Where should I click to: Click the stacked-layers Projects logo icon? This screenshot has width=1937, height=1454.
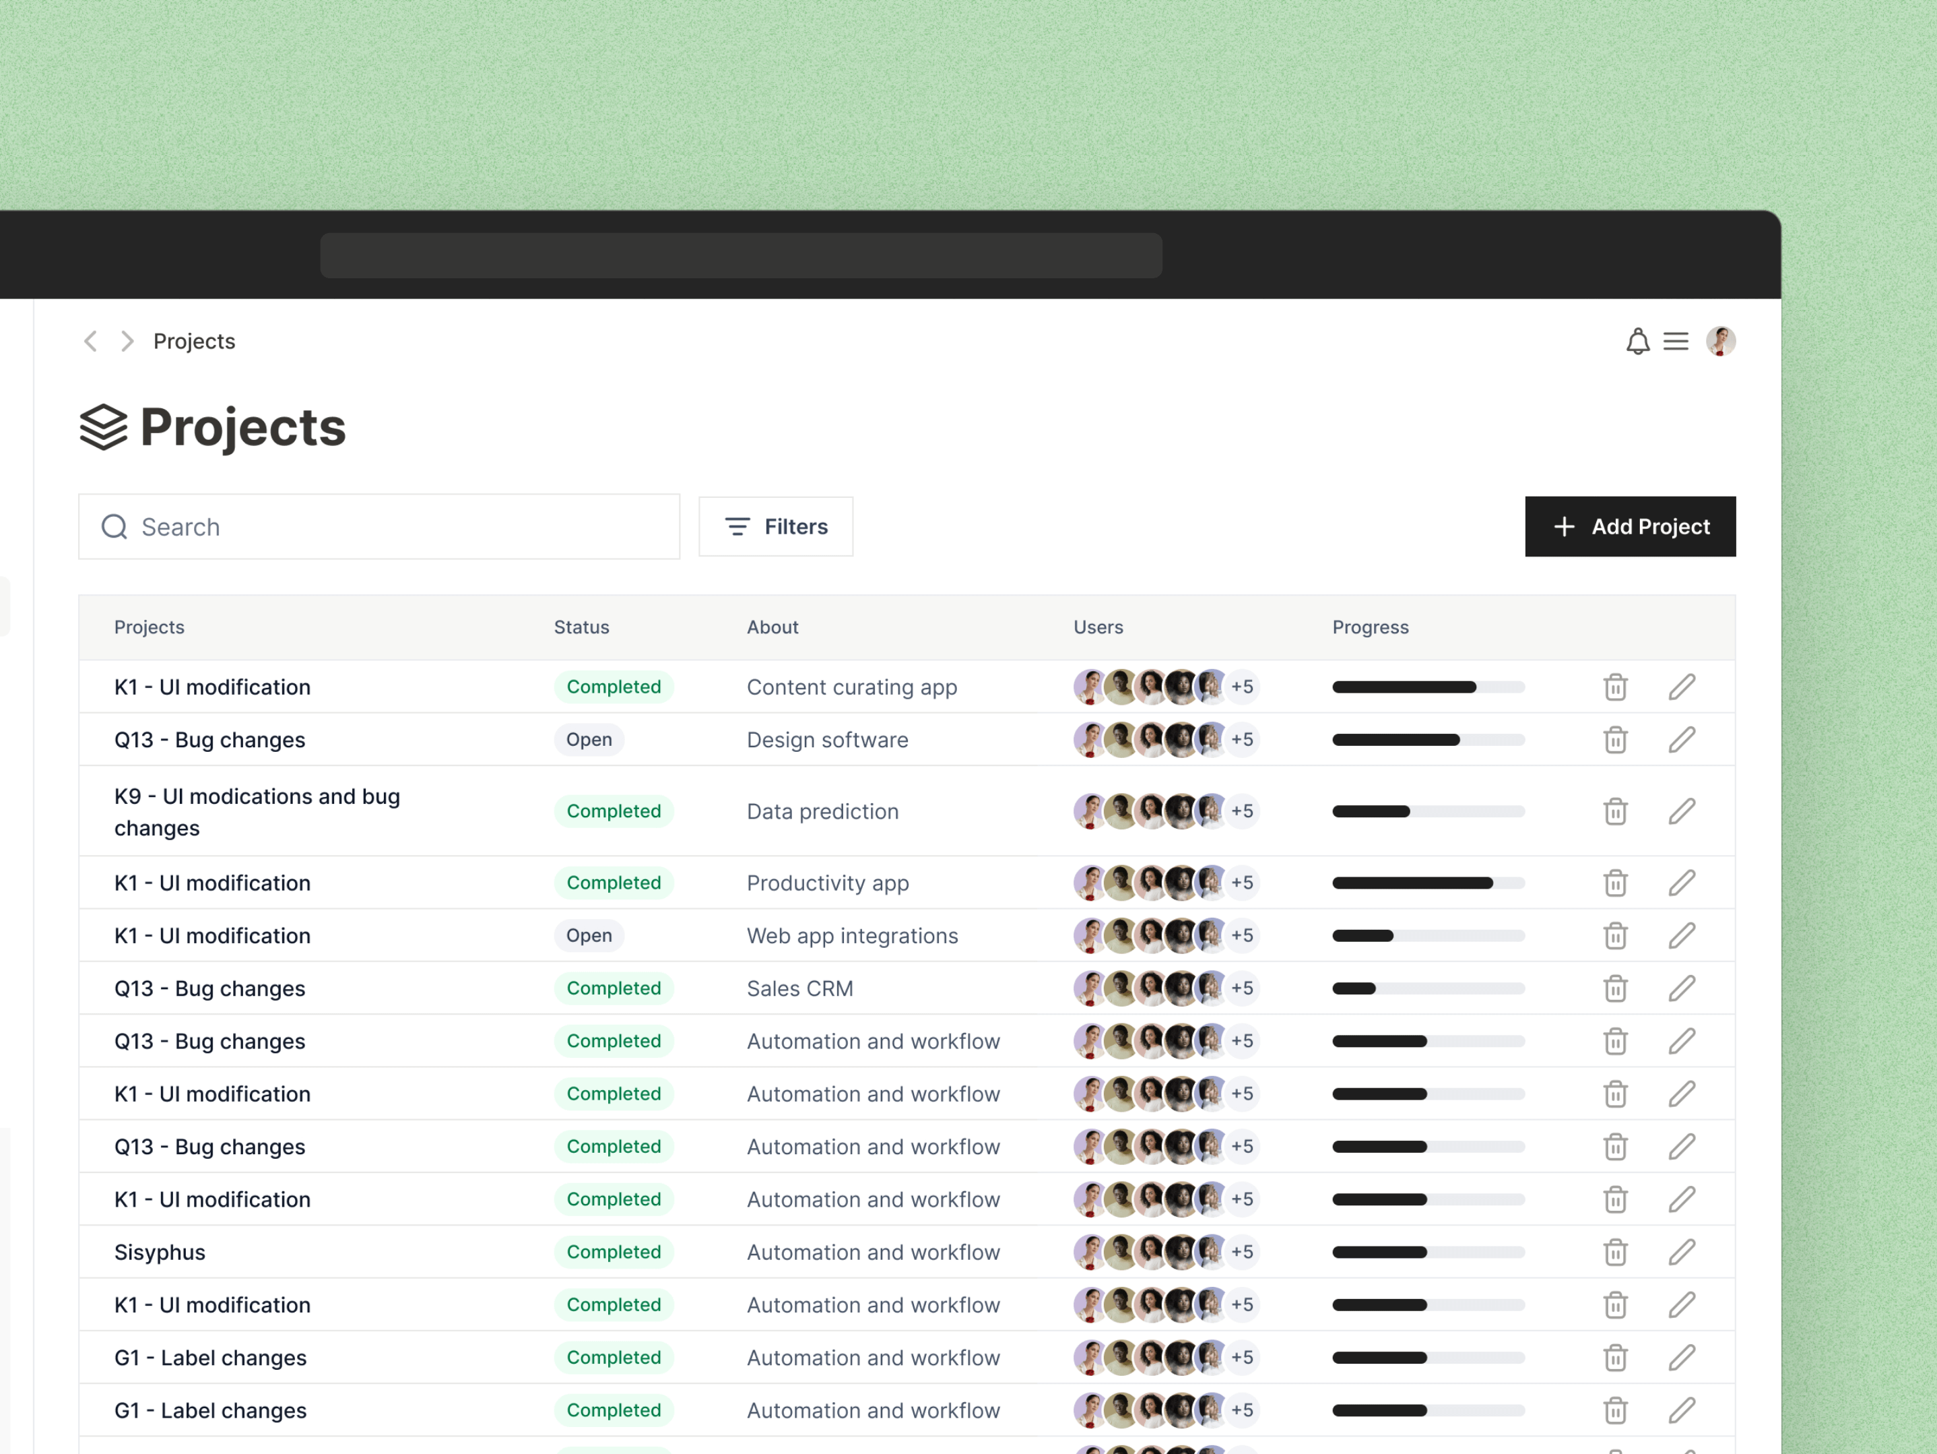coord(104,426)
